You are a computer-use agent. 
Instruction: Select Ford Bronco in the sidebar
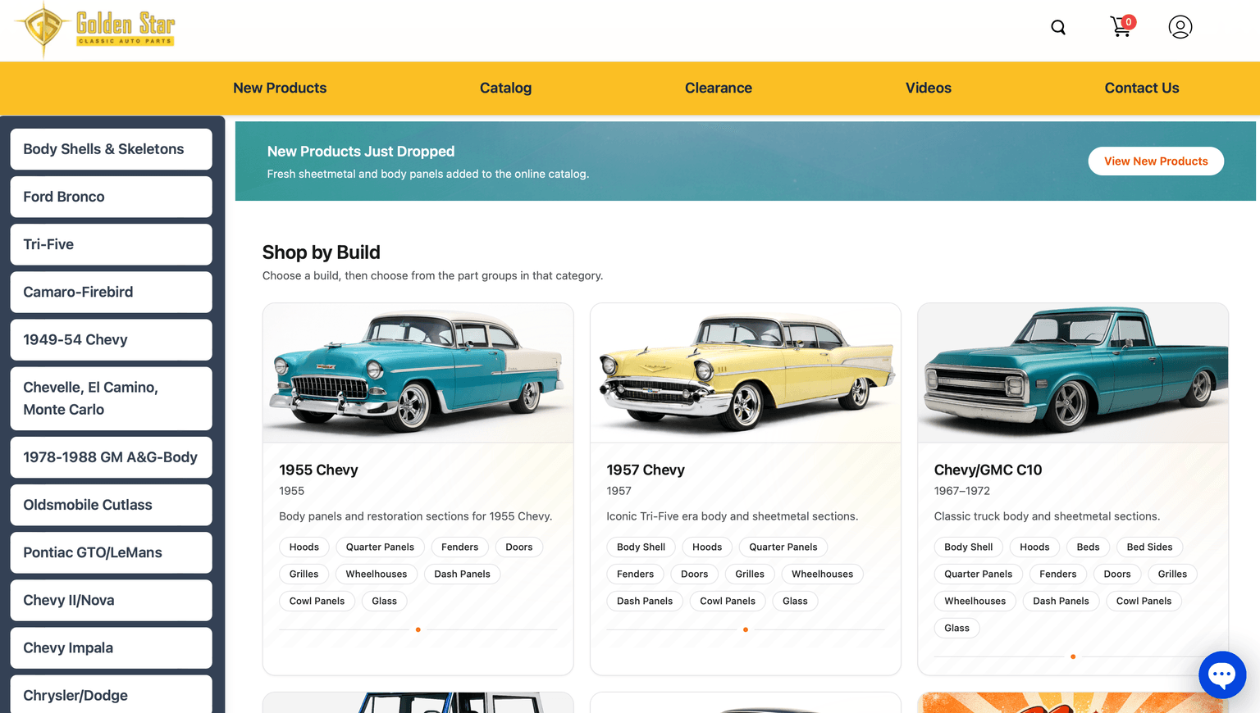(x=111, y=197)
